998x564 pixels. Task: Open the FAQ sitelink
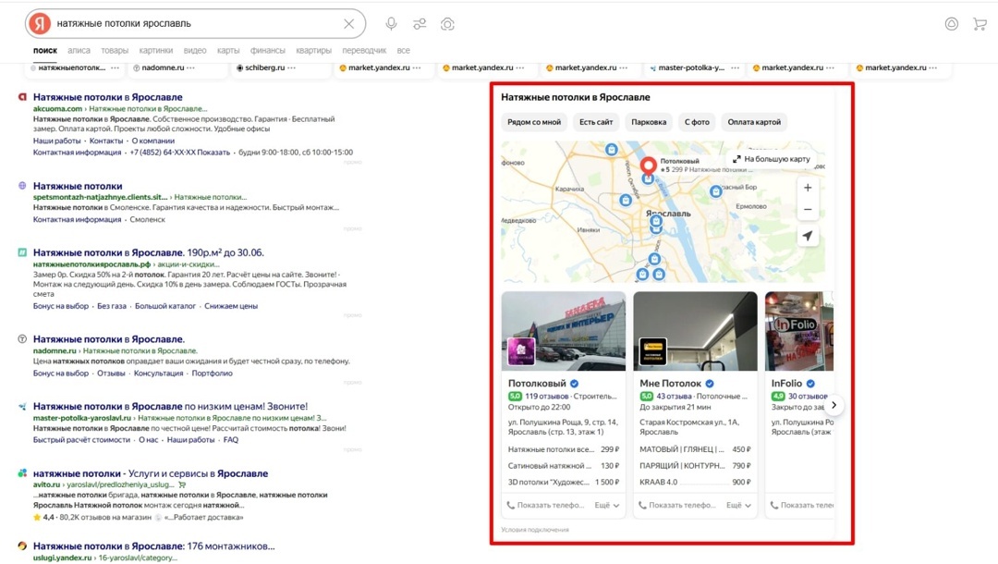point(231,440)
